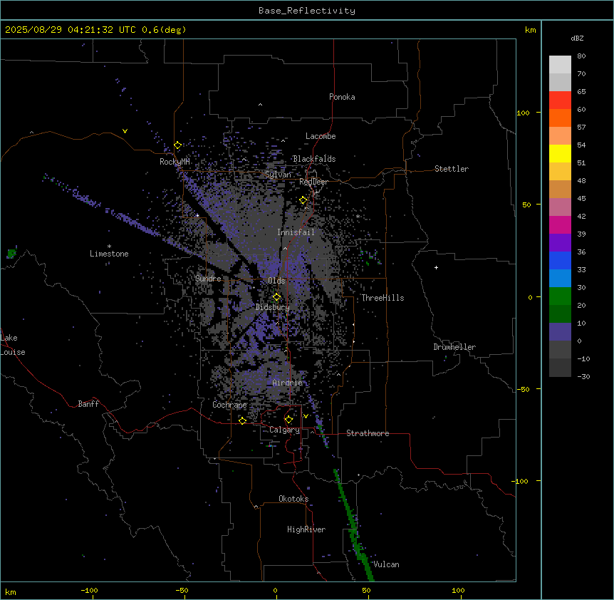The image size is (614, 600).
Task: Click the ThreeHills label
Action: [383, 298]
